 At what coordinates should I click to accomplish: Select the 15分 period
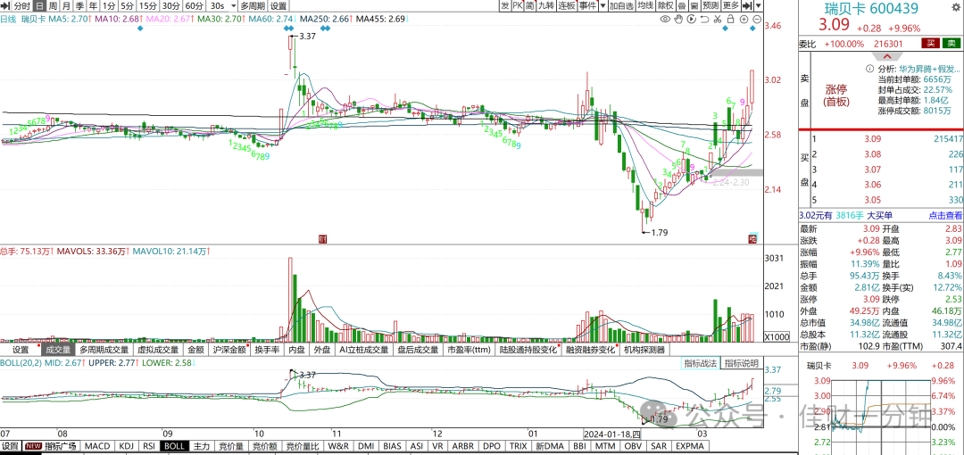148,5
